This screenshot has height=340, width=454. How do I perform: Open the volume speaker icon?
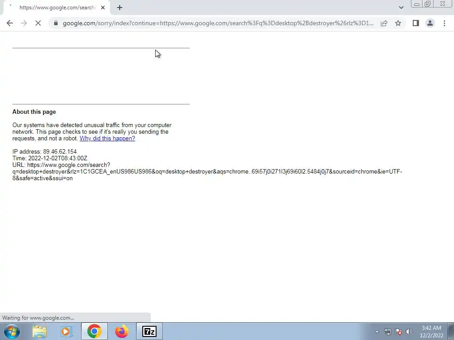coord(409,332)
